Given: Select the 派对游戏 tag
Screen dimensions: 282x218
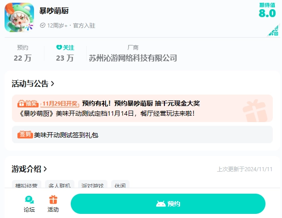Looking at the screenshot, I should [x=91, y=185].
